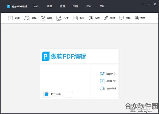Click the 注释 comment bubble icon
The width and height of the screenshot is (159, 114).
click(122, 18)
